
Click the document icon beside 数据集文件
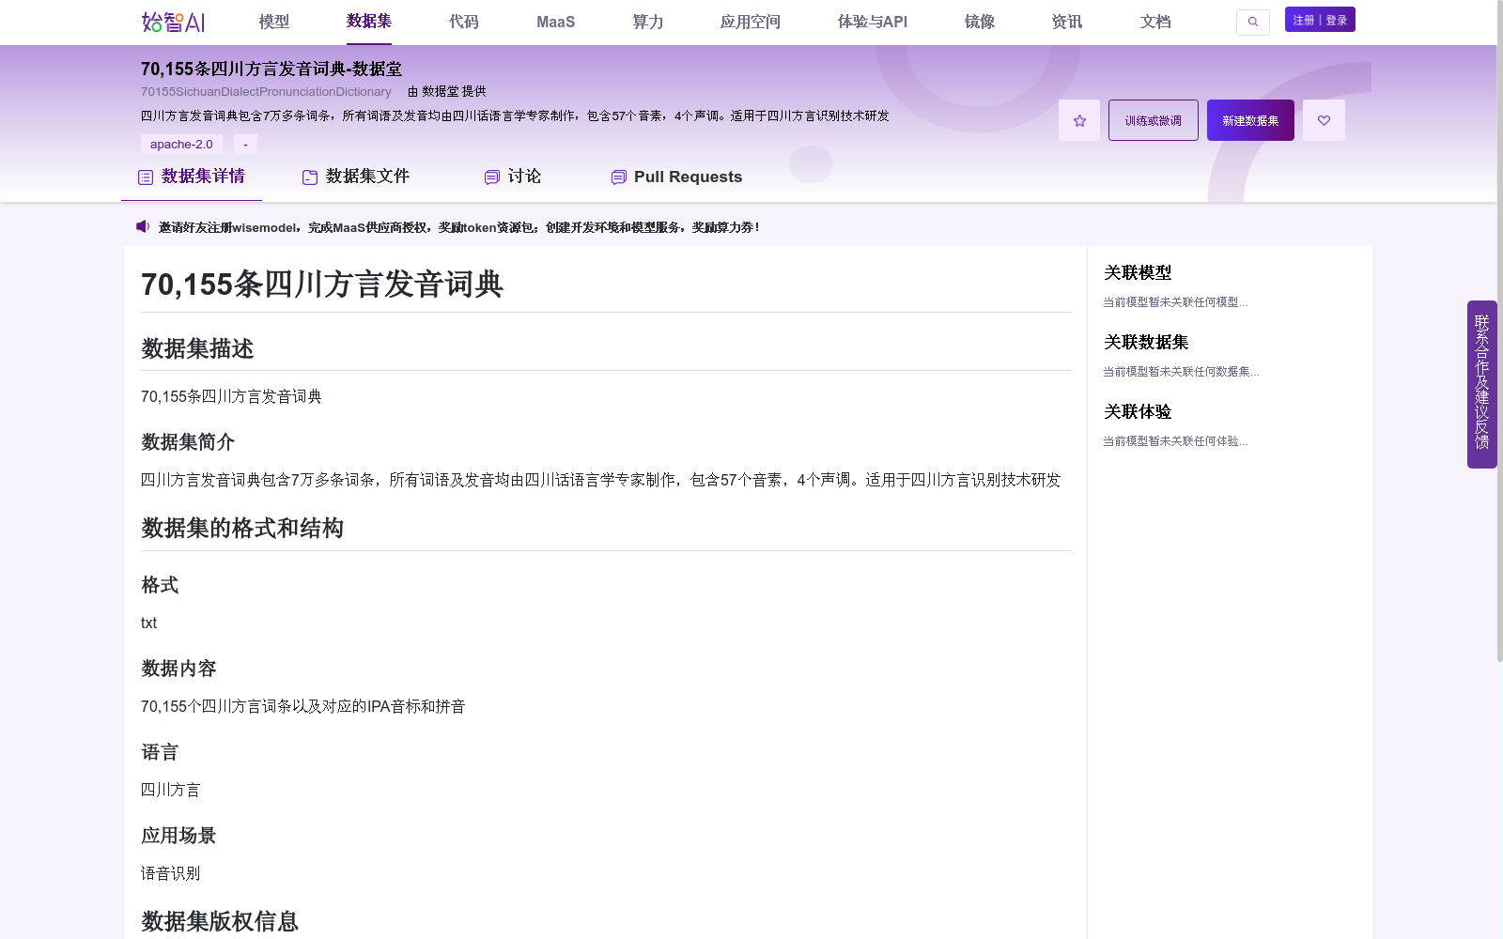point(308,176)
